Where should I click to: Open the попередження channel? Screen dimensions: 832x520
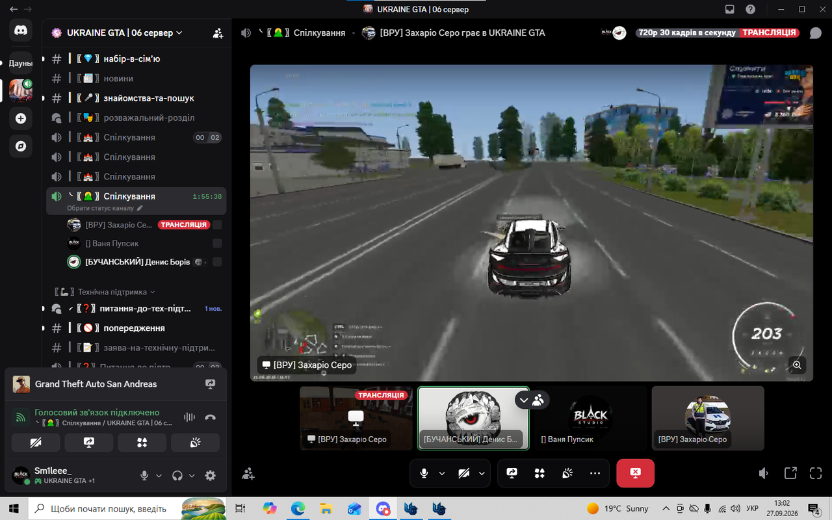[x=136, y=328]
